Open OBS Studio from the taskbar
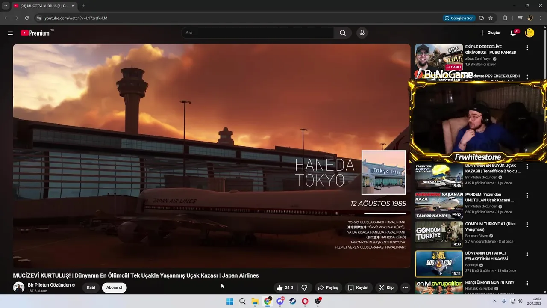 click(x=318, y=301)
